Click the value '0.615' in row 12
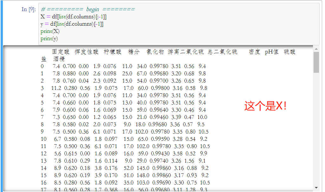 pos(70,153)
